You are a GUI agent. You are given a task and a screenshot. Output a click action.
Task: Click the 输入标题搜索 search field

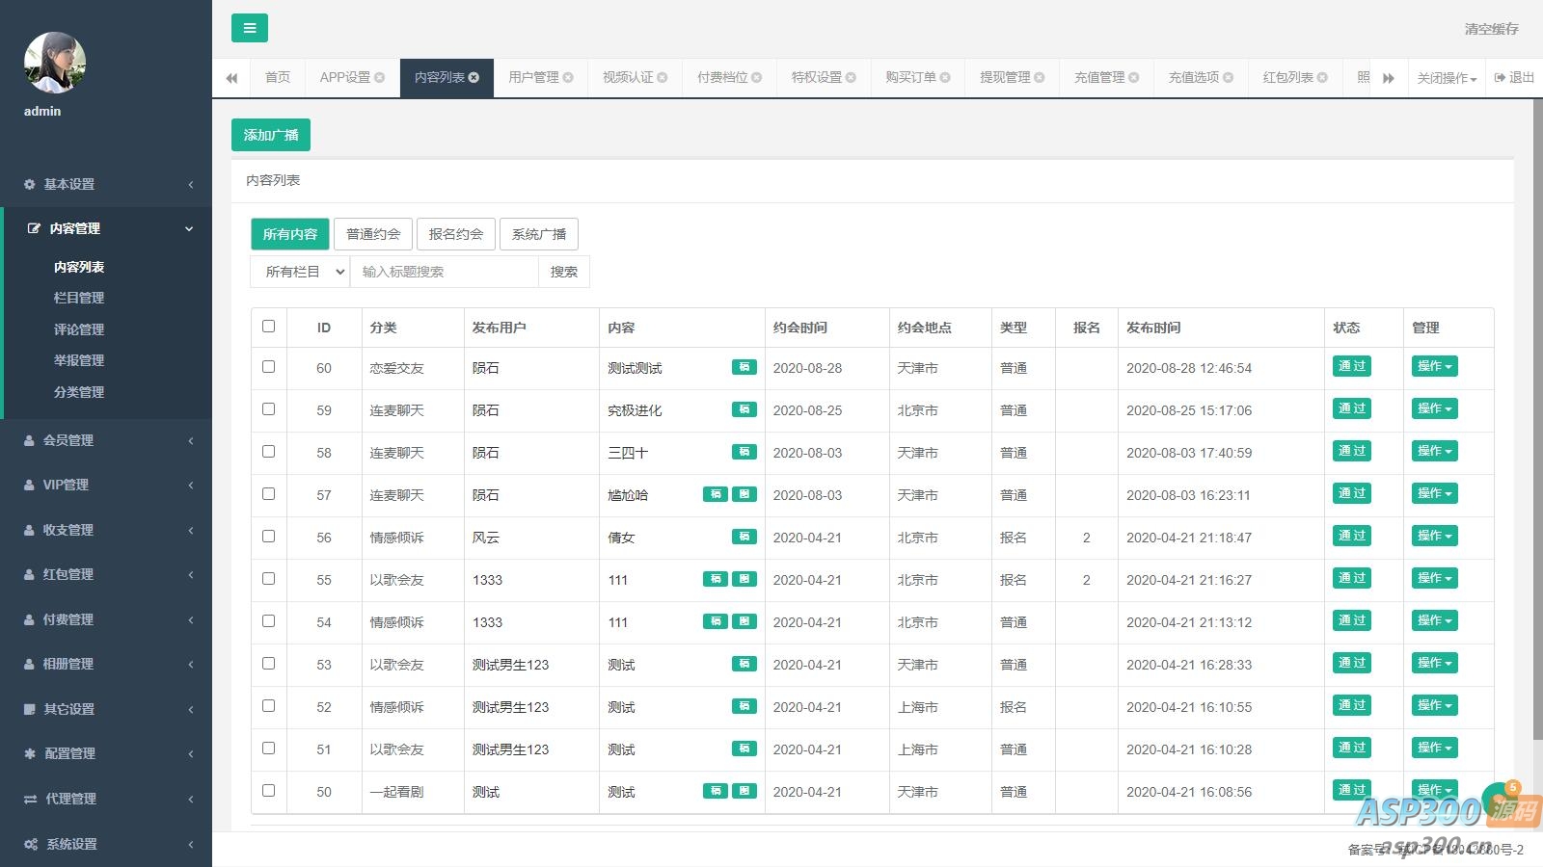tap(444, 272)
